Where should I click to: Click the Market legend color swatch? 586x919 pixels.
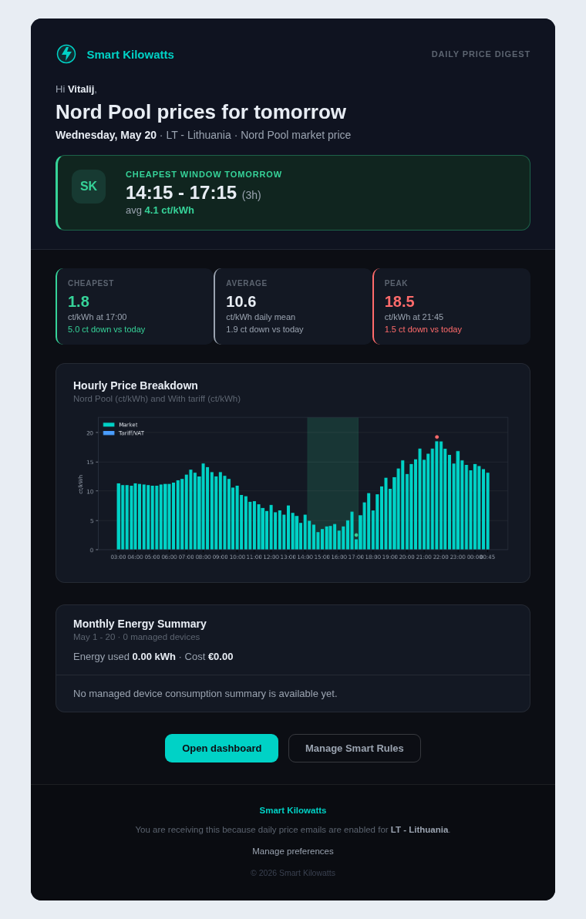[109, 425]
